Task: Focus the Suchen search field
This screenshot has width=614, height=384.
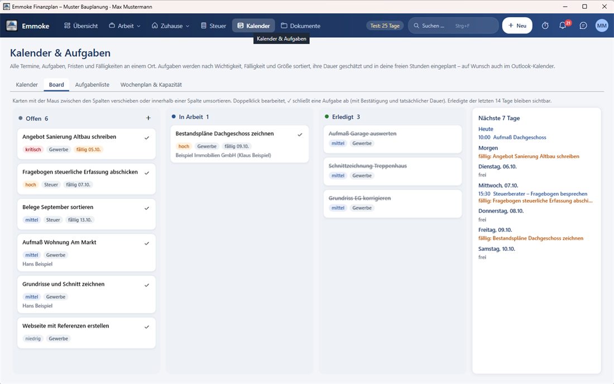Action: (453, 26)
